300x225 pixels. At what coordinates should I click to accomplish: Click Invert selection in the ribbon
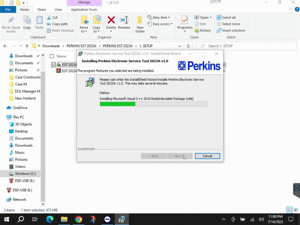click(231, 31)
